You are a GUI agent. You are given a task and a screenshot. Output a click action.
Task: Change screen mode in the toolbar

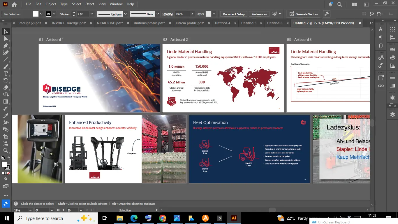click(6, 186)
